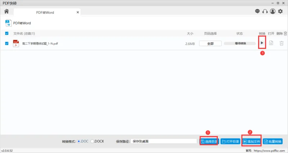Image resolution: width=288 pixels, height=153 pixels.
Task: Click the version label v2.0.6.52
Action: pos(7,150)
